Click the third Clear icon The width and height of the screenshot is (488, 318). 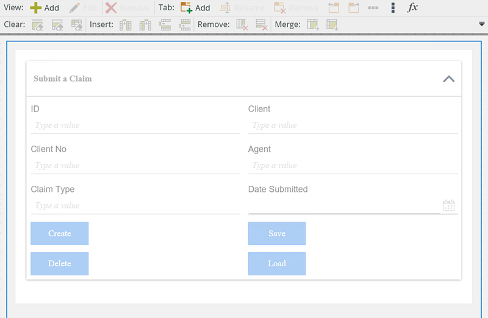click(77, 24)
